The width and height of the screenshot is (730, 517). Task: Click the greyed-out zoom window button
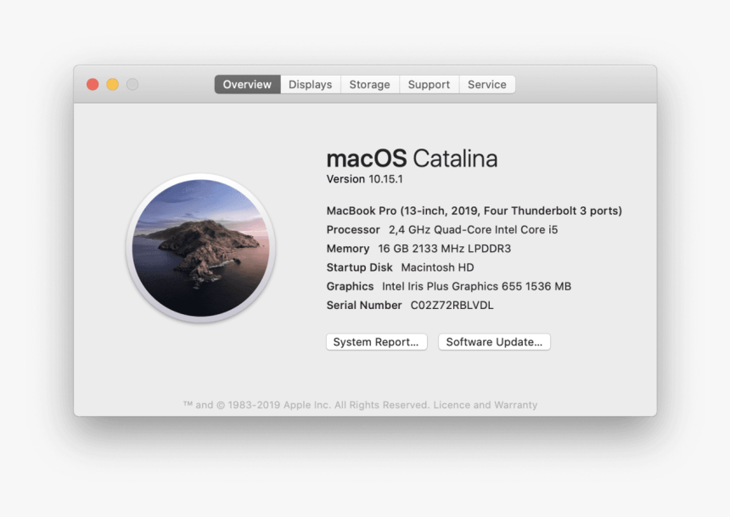[132, 84]
